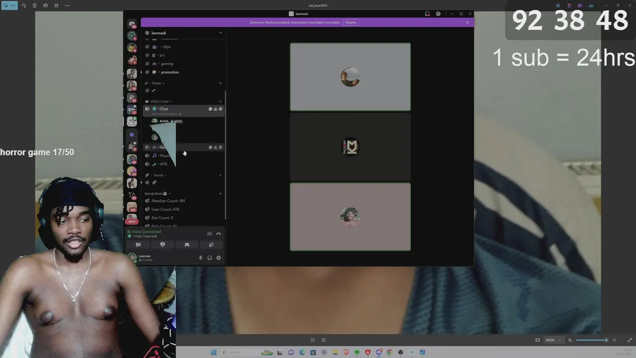Collapse the VOICE CHAT category
Screen dimensions: 636x358
click(159, 101)
